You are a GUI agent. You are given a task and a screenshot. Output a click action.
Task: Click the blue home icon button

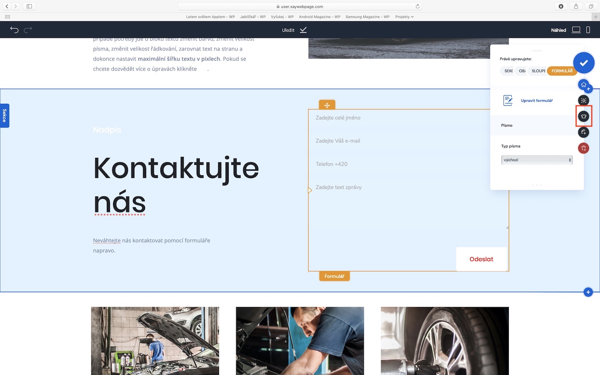(584, 85)
